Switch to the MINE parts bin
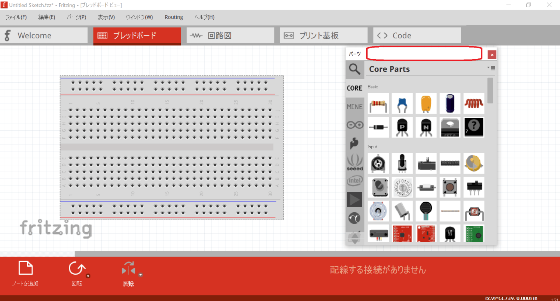This screenshot has width=560, height=301. click(x=355, y=107)
